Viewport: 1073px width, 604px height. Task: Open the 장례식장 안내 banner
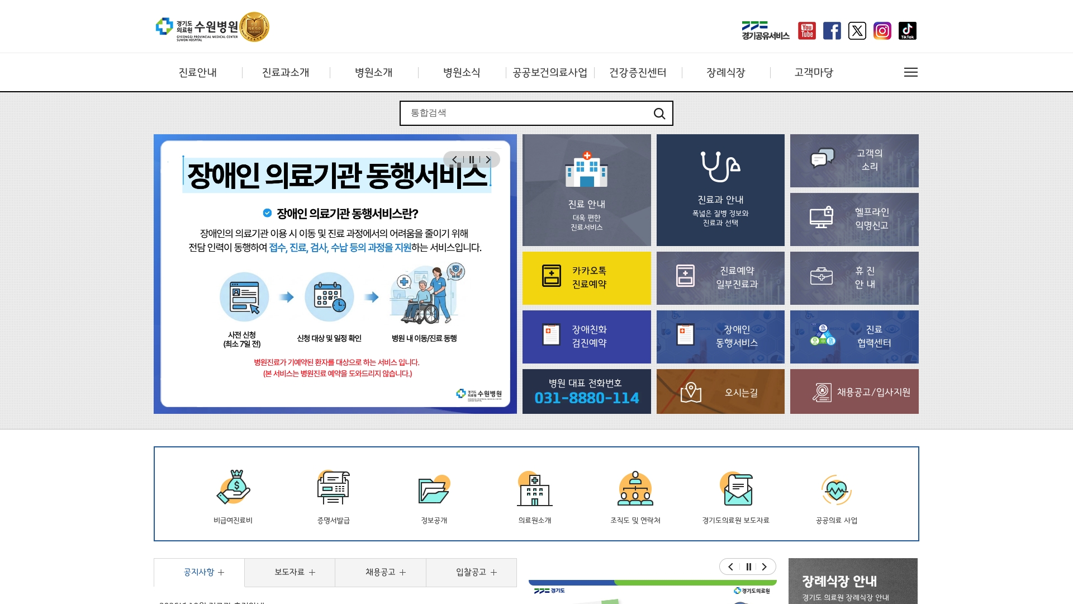click(853, 581)
